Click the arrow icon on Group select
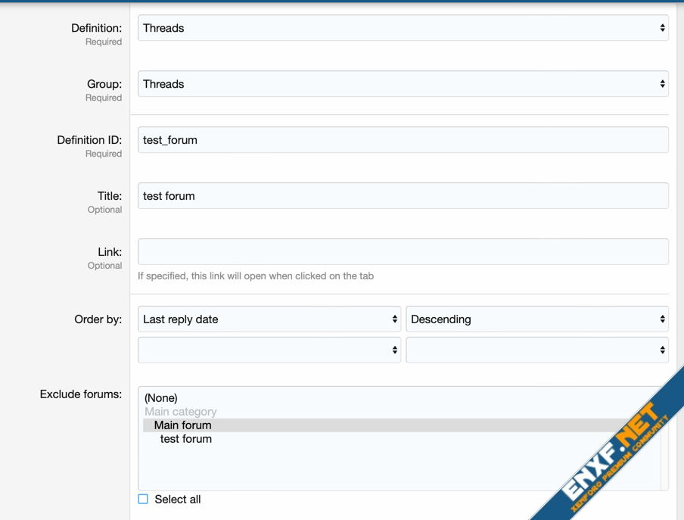The image size is (684, 520). click(x=662, y=84)
